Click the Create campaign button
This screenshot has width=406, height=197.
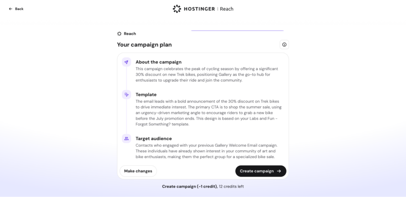tap(261, 171)
